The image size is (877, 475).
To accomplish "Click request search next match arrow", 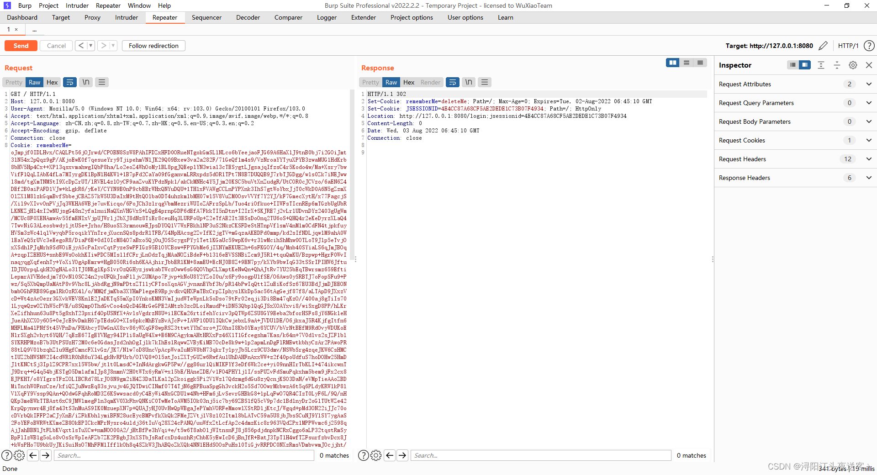I will coord(46,455).
